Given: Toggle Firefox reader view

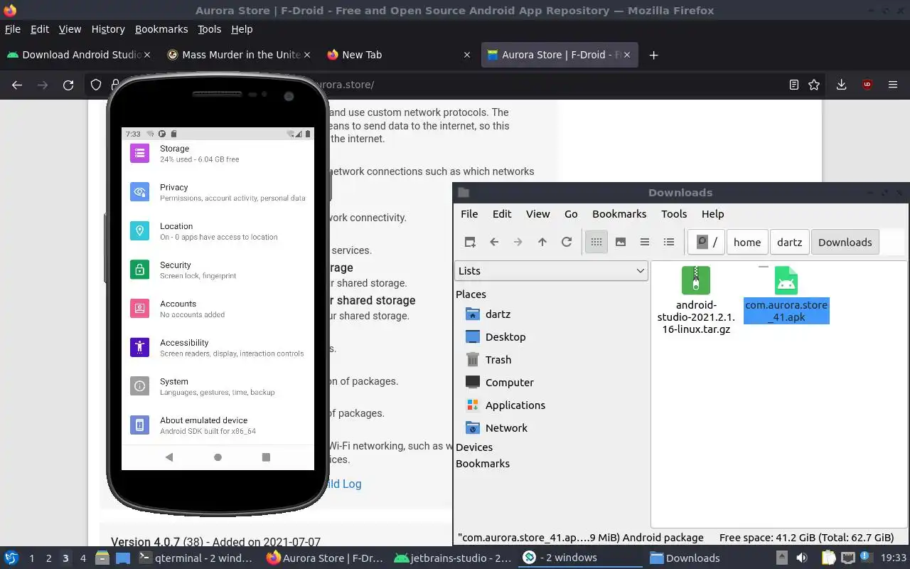Looking at the screenshot, I should pos(794,85).
